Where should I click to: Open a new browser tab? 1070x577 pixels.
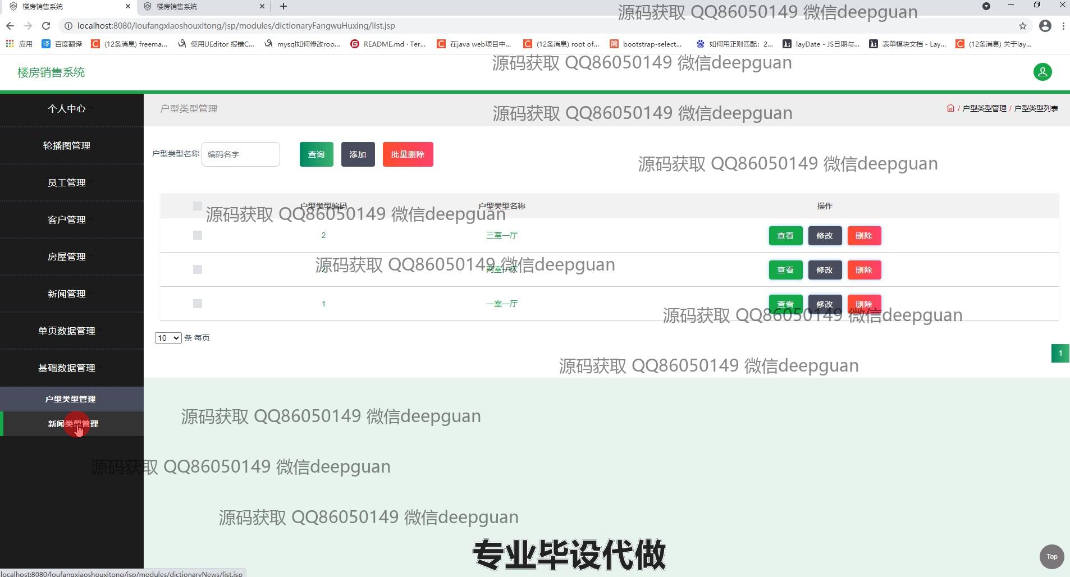click(x=283, y=6)
